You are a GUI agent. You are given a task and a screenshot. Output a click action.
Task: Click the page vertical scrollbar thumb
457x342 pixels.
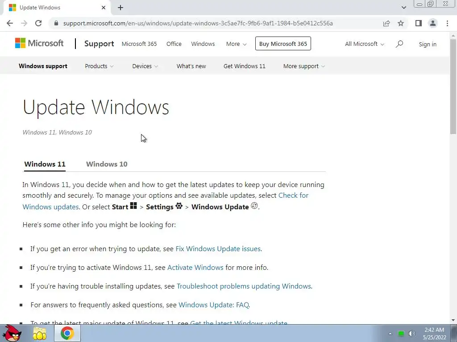[453, 86]
